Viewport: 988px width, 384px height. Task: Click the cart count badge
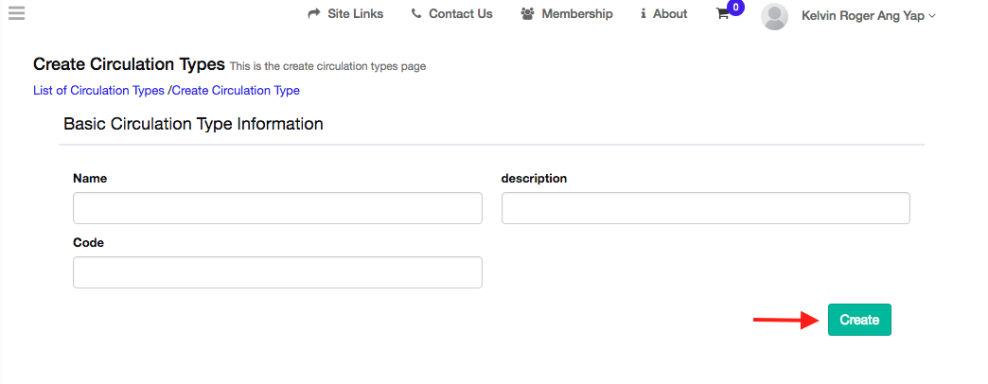coord(736,9)
